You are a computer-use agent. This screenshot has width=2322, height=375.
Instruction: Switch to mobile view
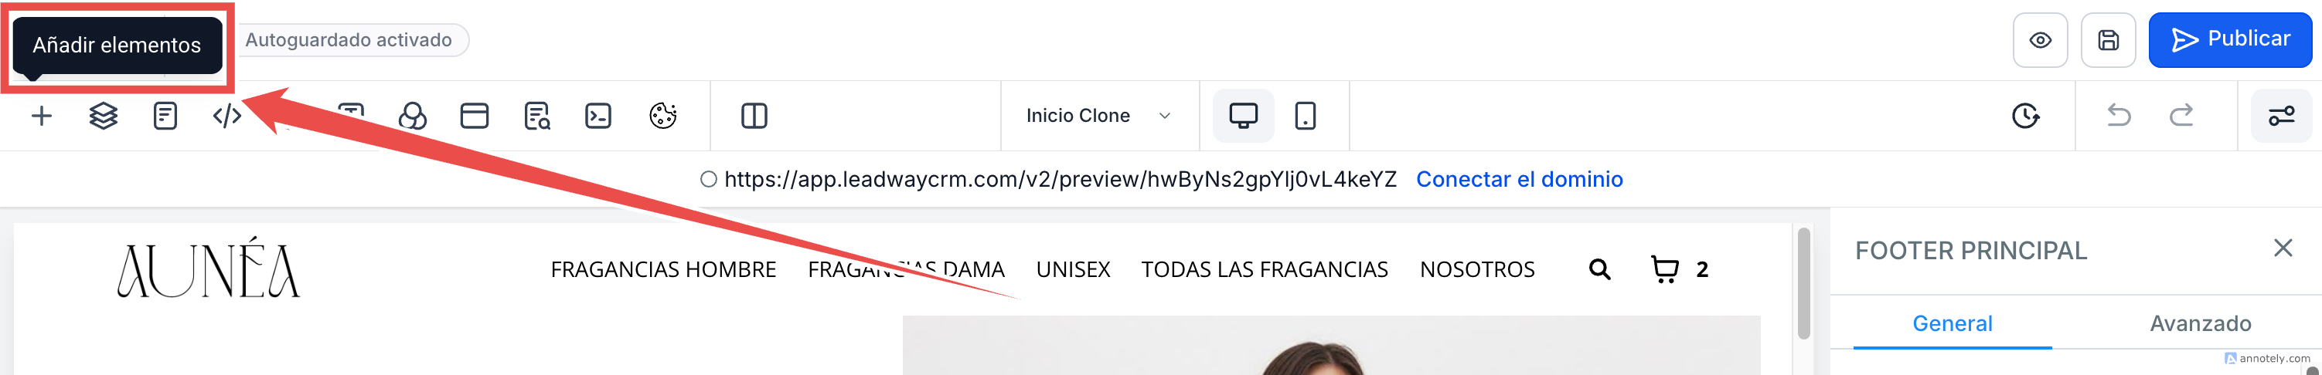coord(1306,116)
